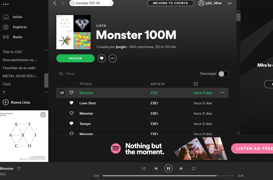Click the Inicio home icon
The image size is (273, 180).
point(6,17)
